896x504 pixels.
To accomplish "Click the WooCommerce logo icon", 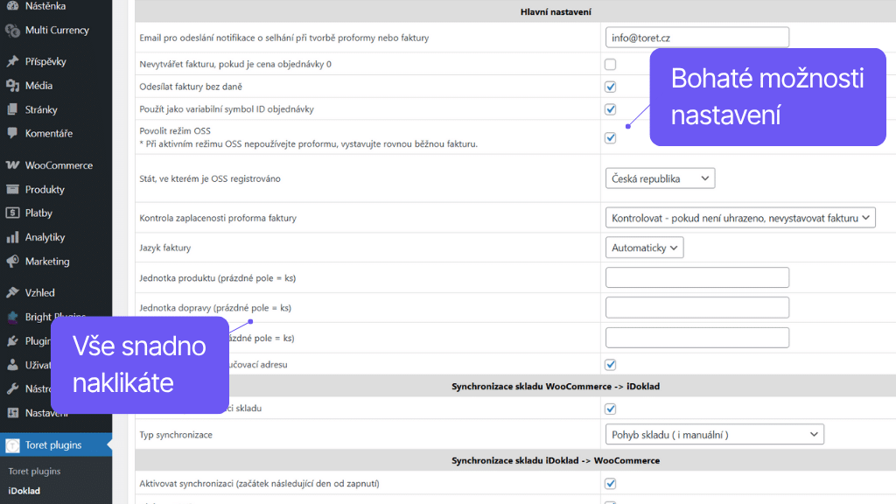I will coord(12,165).
